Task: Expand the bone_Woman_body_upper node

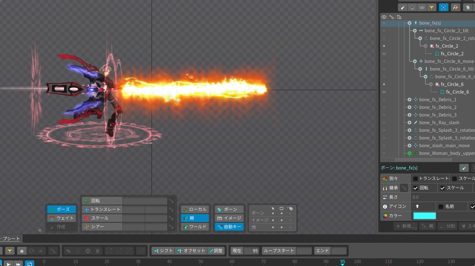Action: click(410, 154)
